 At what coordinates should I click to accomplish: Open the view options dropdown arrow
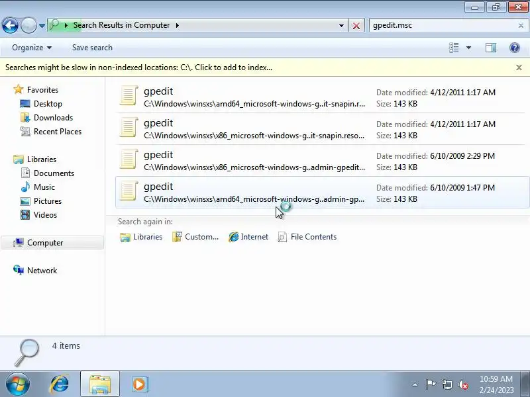pos(468,48)
